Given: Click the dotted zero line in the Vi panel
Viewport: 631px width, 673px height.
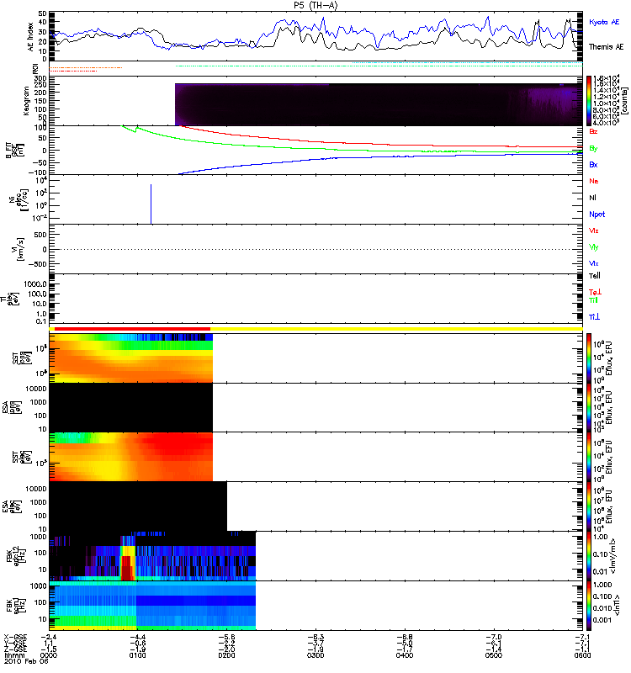Looking at the screenshot, I should [x=316, y=249].
